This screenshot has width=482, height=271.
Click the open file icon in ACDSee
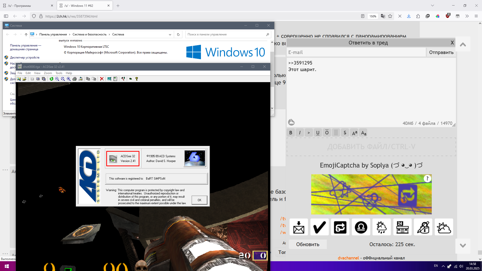(x=24, y=79)
